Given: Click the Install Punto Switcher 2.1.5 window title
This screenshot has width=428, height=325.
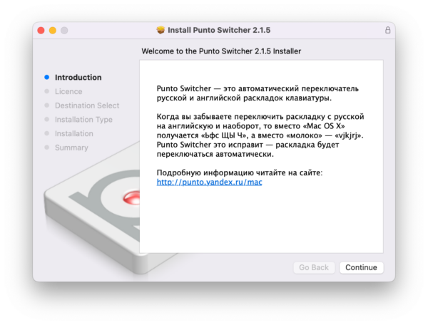Looking at the screenshot, I should pyautogui.click(x=220, y=31).
